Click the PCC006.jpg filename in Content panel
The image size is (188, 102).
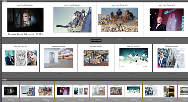(x=99, y=100)
